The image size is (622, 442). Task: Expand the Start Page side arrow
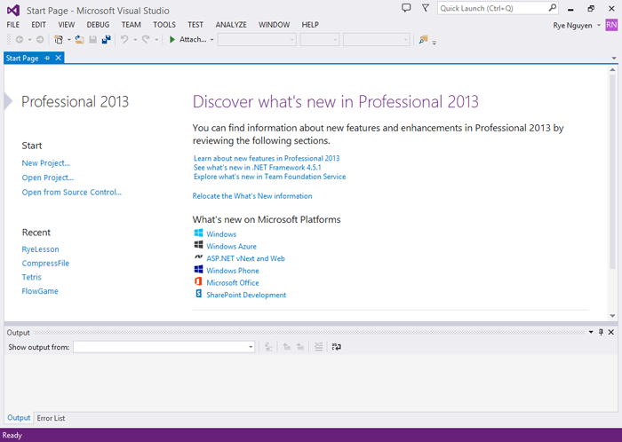click(x=8, y=101)
